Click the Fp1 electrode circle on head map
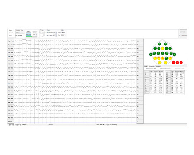 tap(160, 44)
